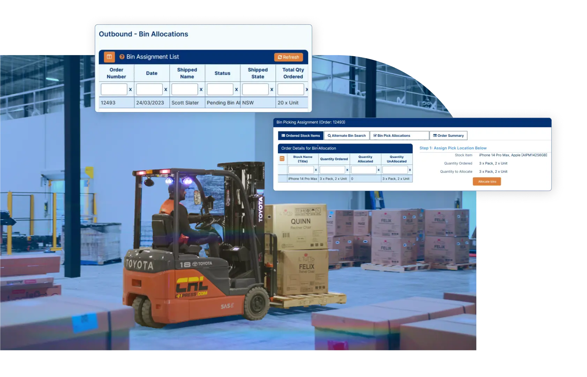Image resolution: width=587 pixels, height=377 pixels.
Task: Click the refresh arrows icon on the Refresh button
Action: (280, 57)
